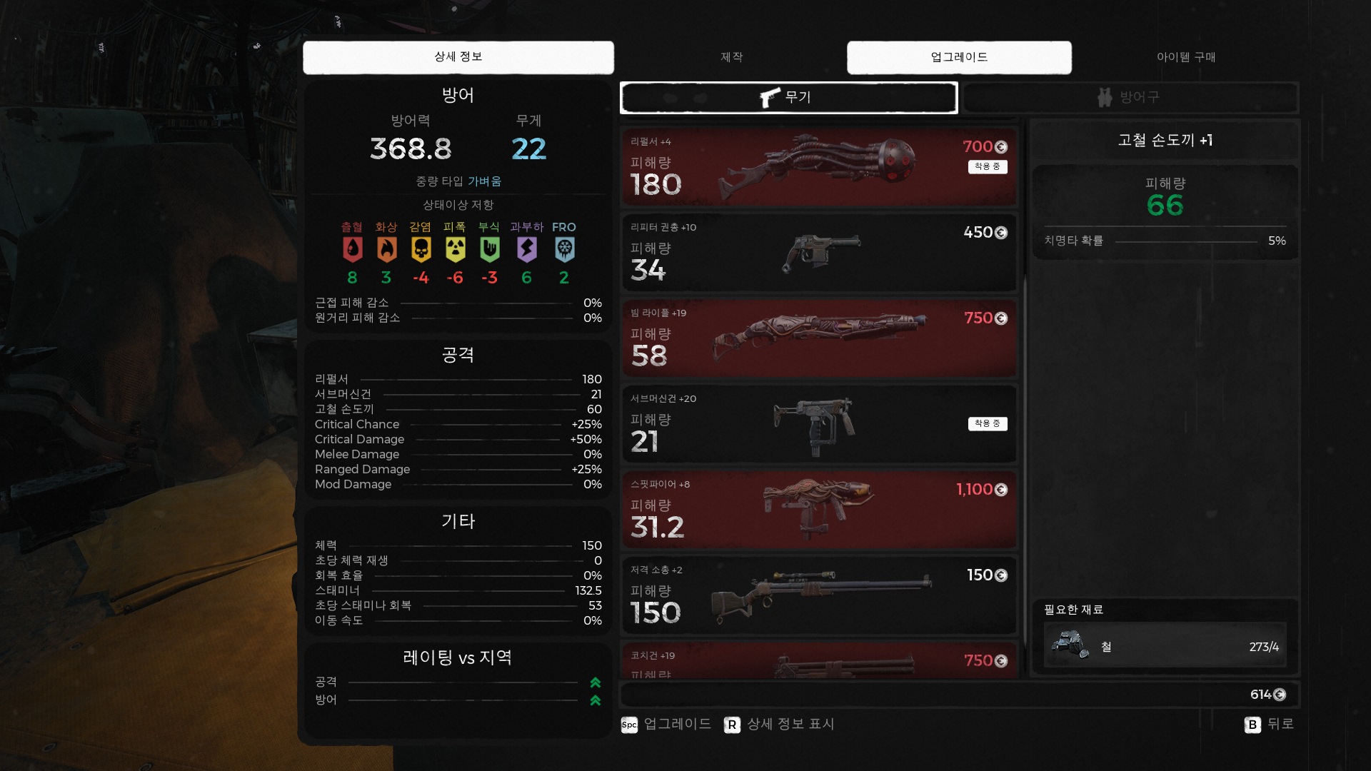Click the 고철 손도끼 60 attack row
This screenshot has height=771, width=1371.
(x=458, y=410)
